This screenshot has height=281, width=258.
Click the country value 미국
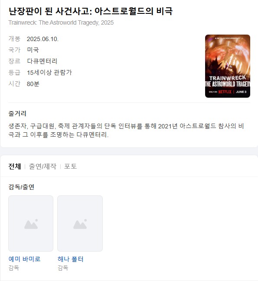[33, 50]
